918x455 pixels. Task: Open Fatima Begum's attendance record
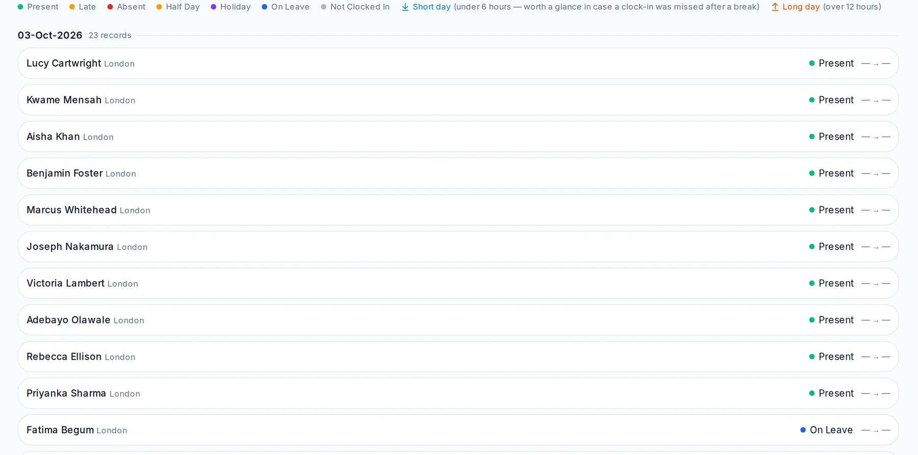tap(458, 430)
